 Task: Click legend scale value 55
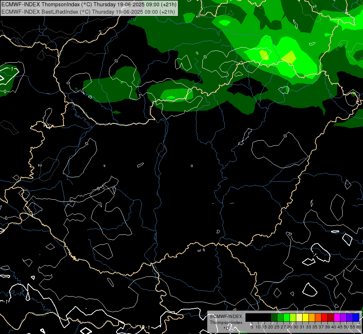coord(353,327)
